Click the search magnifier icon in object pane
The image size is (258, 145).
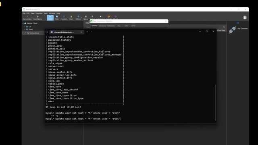tap(224, 27)
